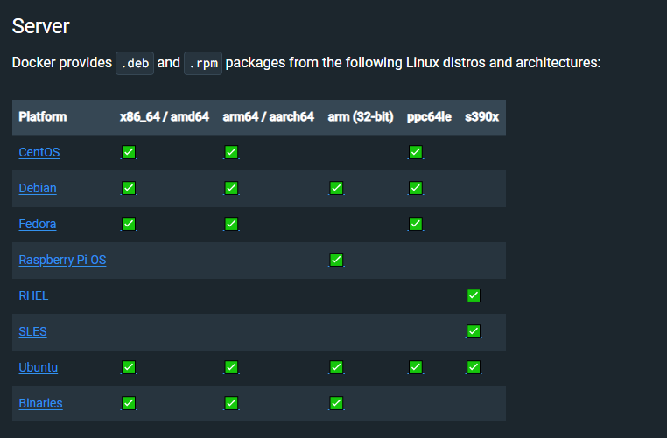
Task: Open the CentOS platform link
Action: tap(39, 152)
